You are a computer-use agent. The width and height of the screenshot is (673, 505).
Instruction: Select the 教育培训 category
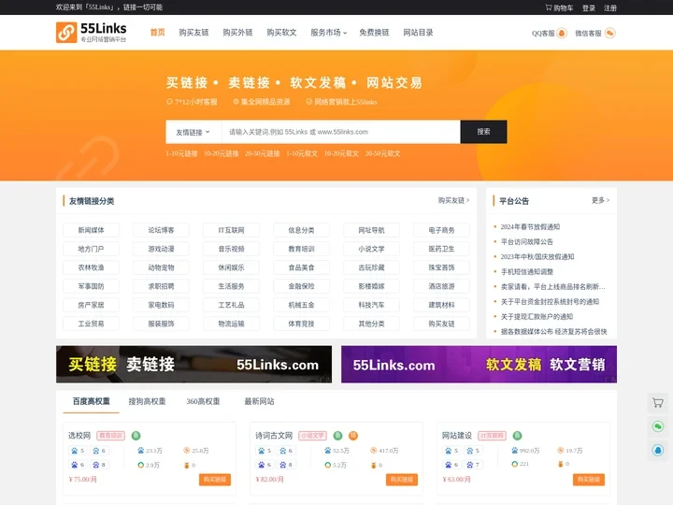(301, 249)
